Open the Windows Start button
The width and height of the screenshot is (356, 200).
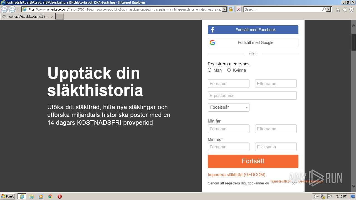click(8, 196)
